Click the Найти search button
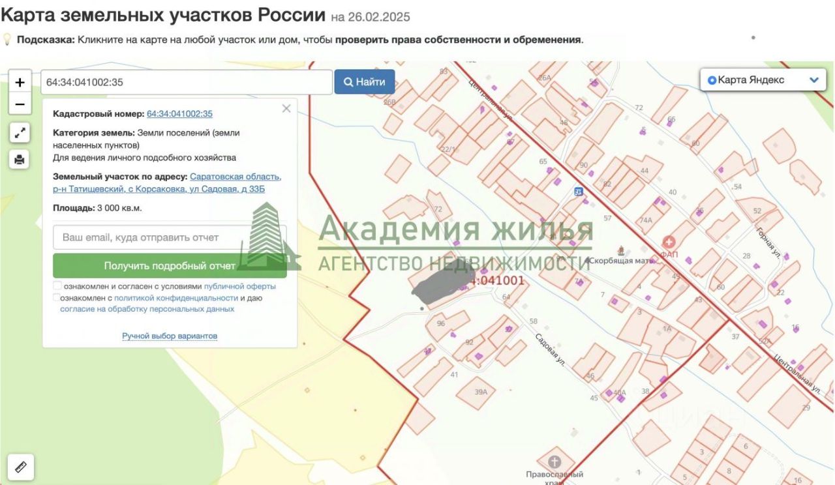 (365, 82)
